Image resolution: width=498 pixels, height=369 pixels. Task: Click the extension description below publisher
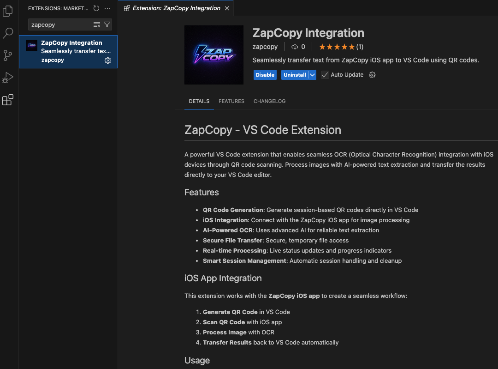pyautogui.click(x=366, y=60)
